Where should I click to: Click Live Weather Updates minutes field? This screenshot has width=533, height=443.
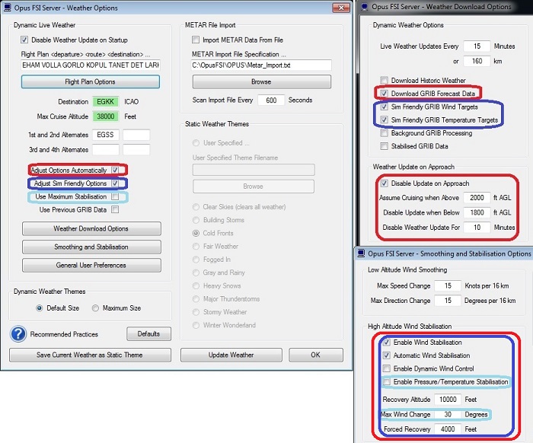point(477,46)
